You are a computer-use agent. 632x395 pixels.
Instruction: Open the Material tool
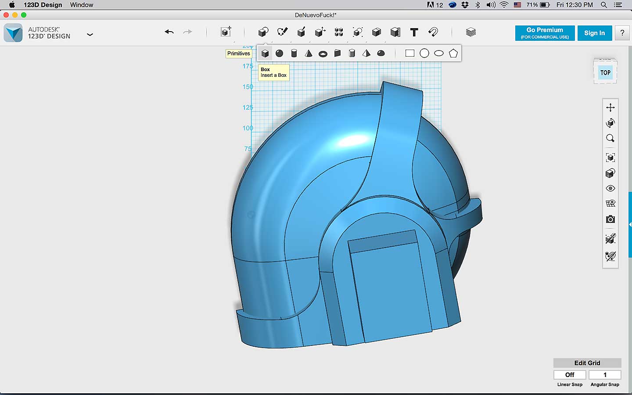(x=471, y=32)
